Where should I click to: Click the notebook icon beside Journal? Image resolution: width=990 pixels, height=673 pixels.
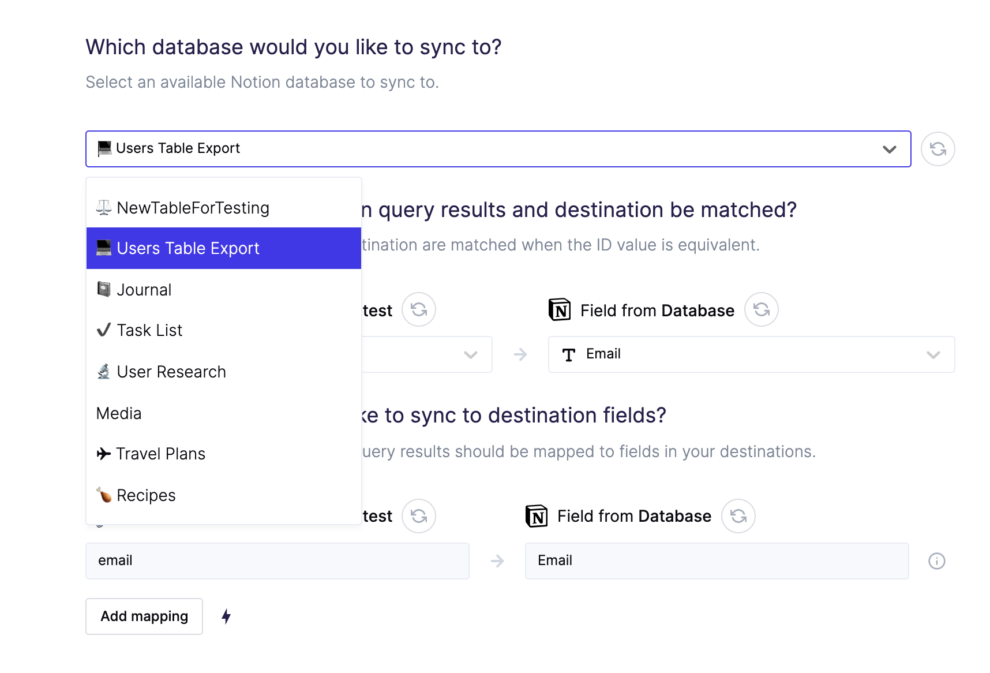click(104, 289)
